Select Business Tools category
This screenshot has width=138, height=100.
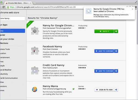tap(5, 49)
